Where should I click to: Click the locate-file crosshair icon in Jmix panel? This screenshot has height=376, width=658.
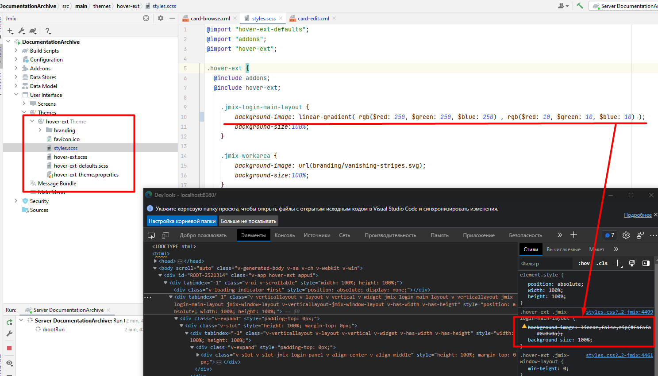coord(146,18)
